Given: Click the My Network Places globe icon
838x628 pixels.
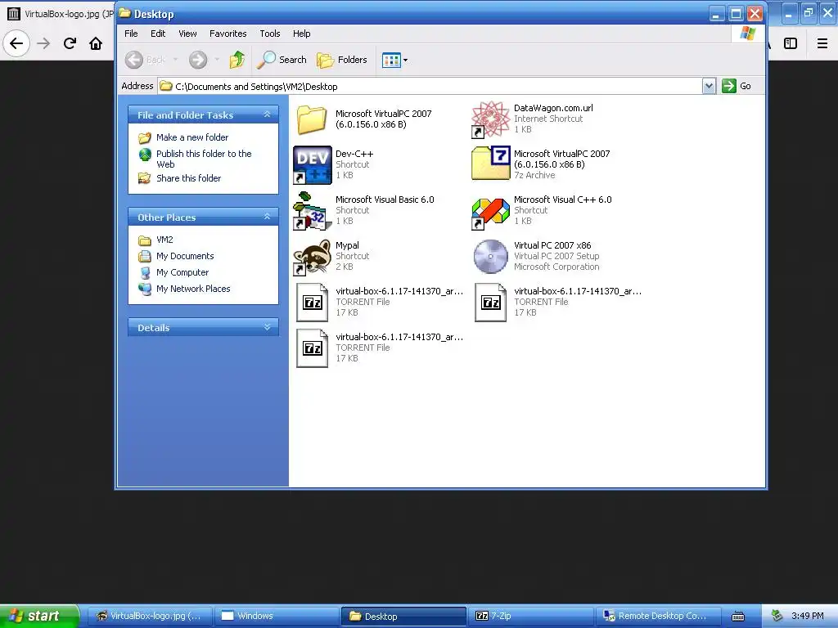Looking at the screenshot, I should (144, 289).
